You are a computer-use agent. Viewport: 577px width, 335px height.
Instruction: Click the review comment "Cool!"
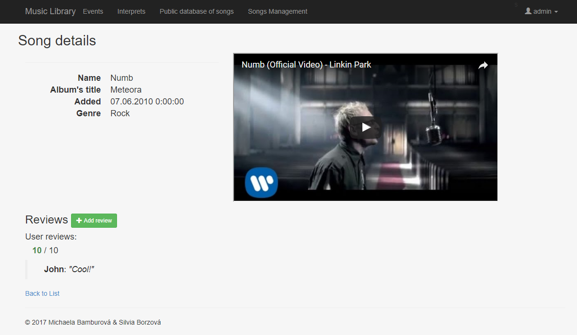[81, 269]
